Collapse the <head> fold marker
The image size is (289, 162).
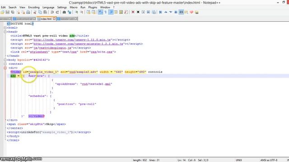[5, 32]
